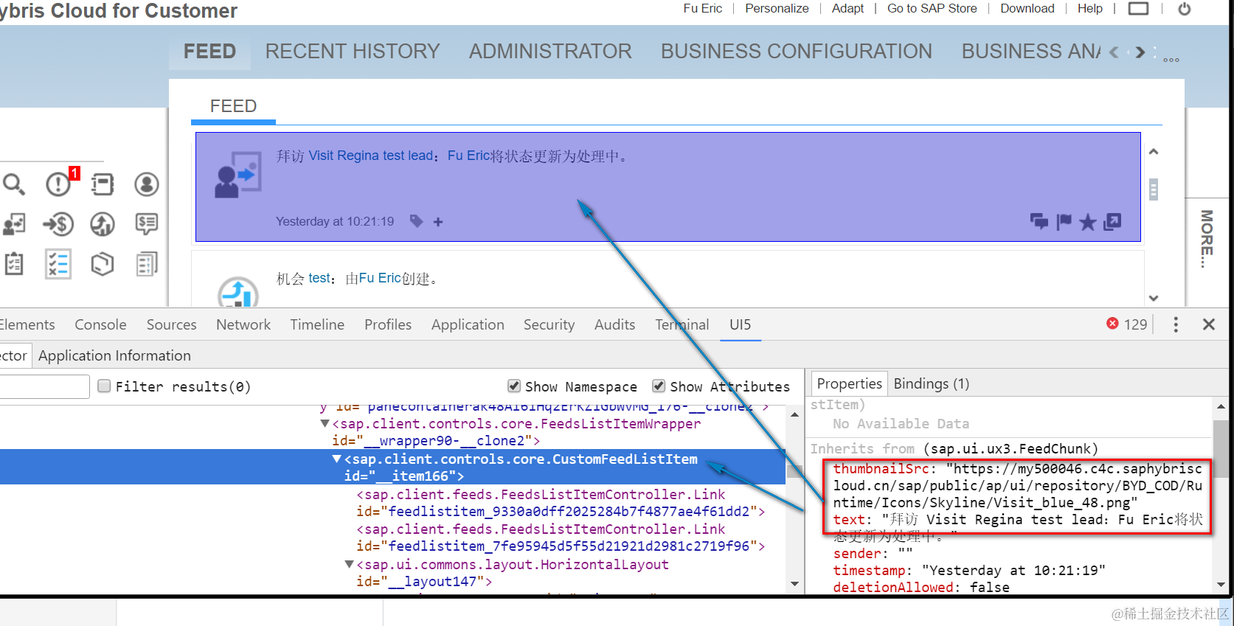
Task: Click the Personalize link in header
Action: 777,9
